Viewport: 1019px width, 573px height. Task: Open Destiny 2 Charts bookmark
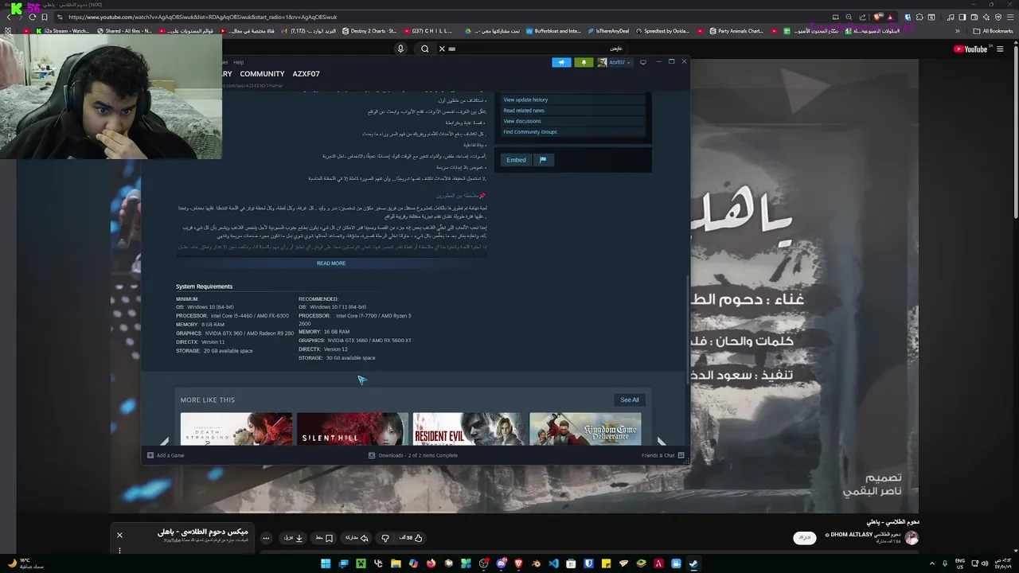point(369,31)
